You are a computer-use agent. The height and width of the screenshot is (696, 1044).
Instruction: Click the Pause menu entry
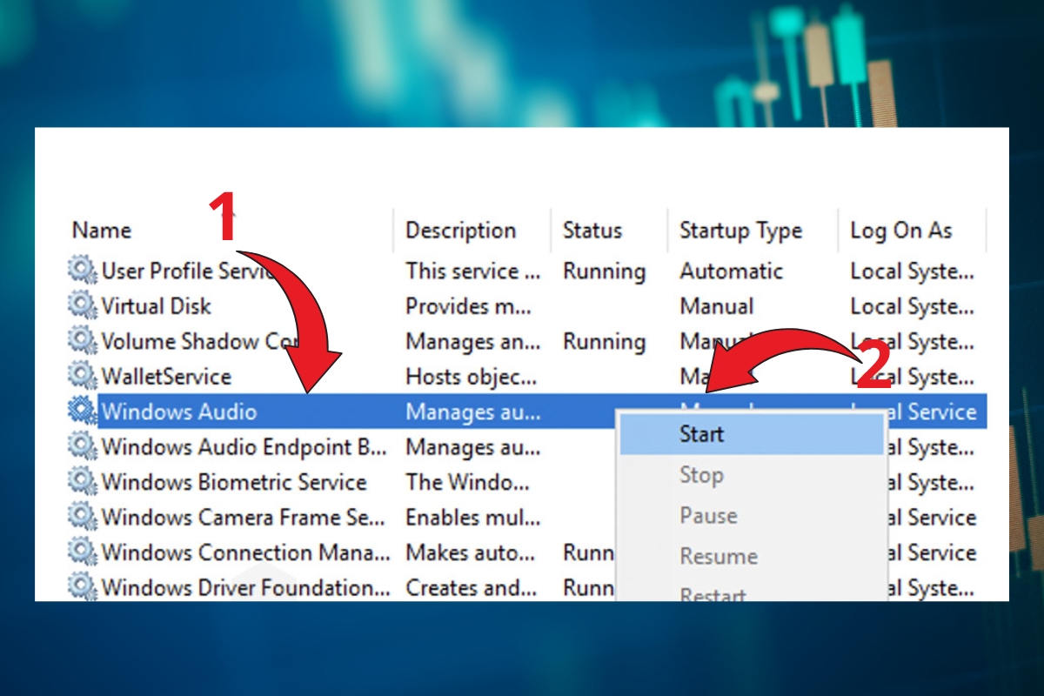point(707,515)
